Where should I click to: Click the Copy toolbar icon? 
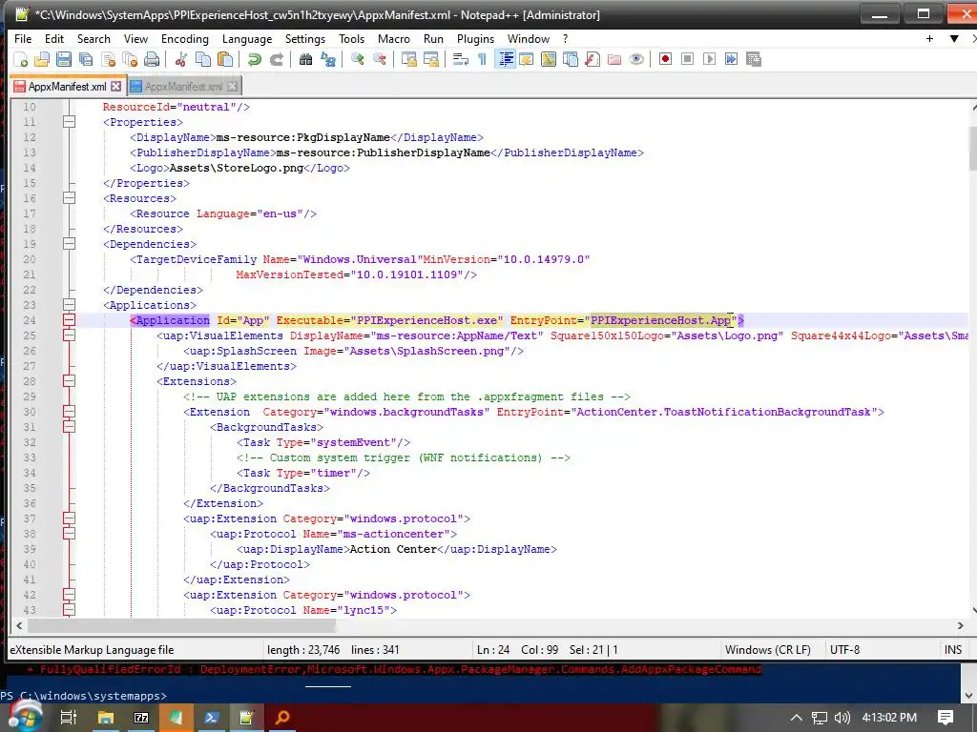(203, 59)
